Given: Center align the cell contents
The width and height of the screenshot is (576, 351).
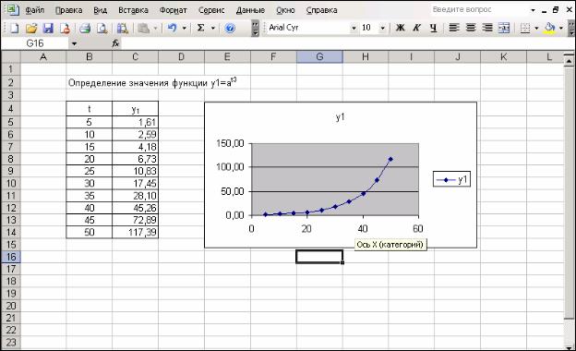Looking at the screenshot, I should pos(471,28).
